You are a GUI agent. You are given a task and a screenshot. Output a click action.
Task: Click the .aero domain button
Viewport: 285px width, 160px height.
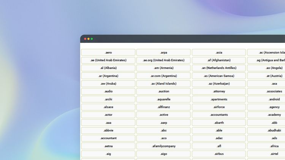click(x=108, y=52)
